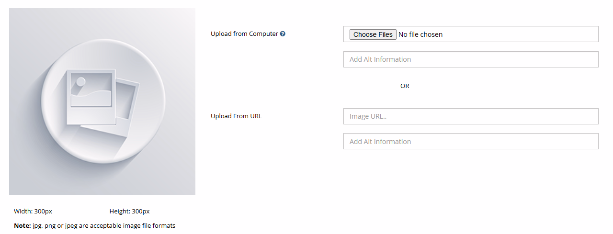Click the front polaroid photo icon in placeholder

coord(91,97)
